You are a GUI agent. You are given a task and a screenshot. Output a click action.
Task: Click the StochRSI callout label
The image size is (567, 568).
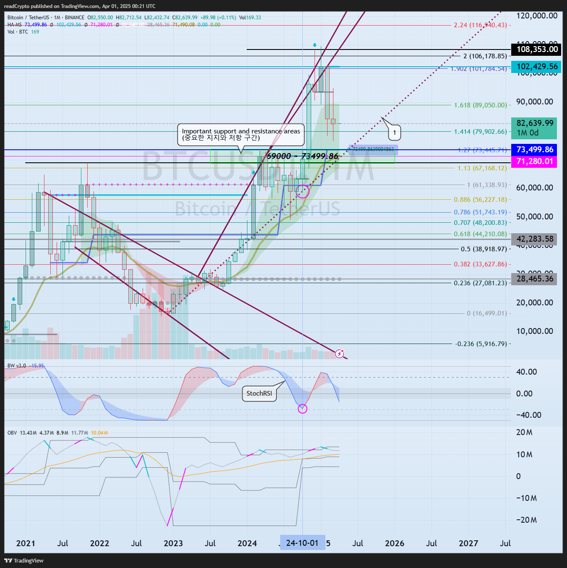259,393
